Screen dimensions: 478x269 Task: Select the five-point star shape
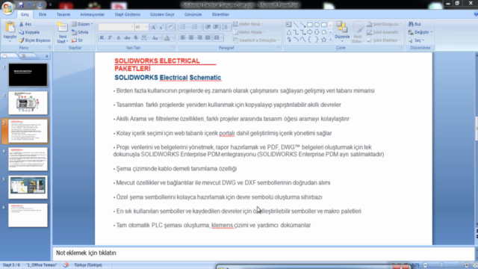[x=323, y=40]
